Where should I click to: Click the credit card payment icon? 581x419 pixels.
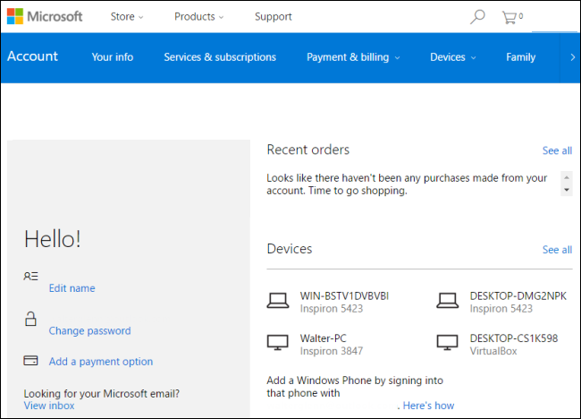[30, 361]
